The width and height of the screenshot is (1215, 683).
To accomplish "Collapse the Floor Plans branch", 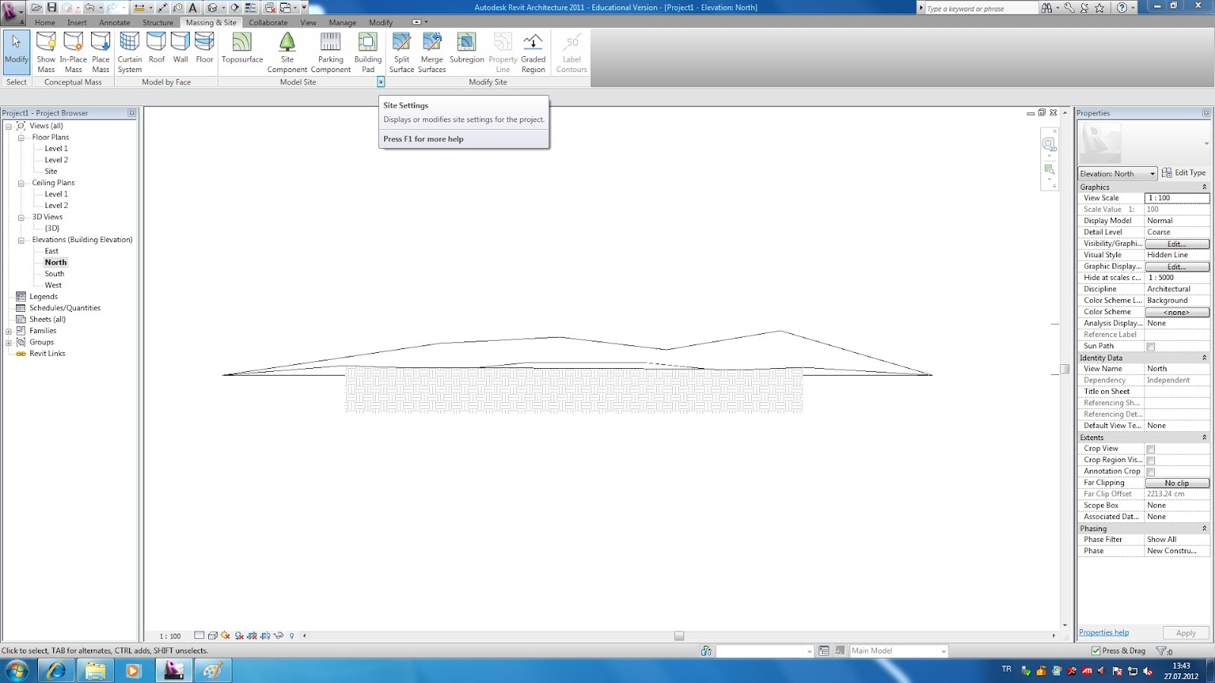I will pos(21,137).
